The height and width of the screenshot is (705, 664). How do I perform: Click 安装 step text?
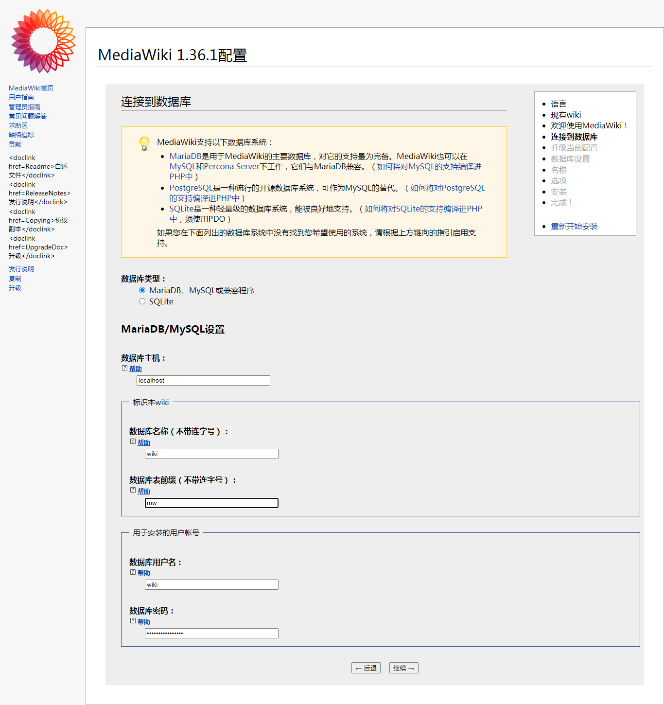point(559,192)
